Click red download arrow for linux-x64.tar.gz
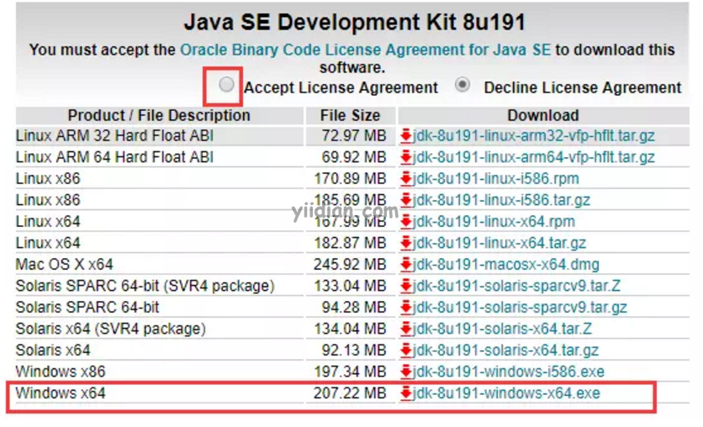Viewport: 703px width, 427px height. [x=406, y=243]
